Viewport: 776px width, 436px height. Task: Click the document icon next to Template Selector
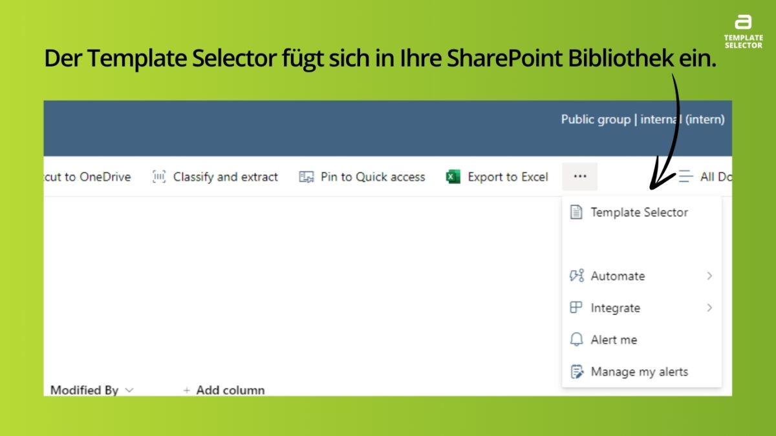coord(576,212)
